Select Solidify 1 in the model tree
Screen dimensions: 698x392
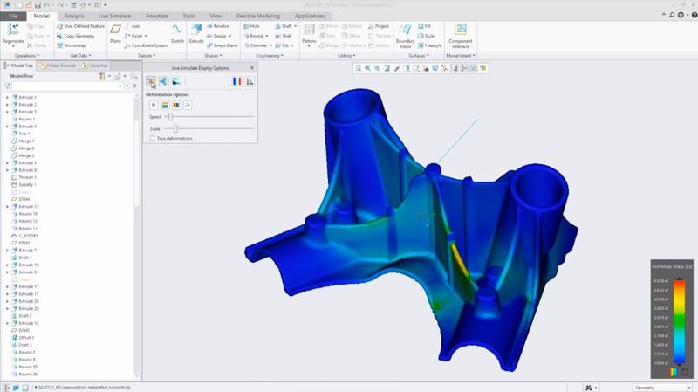[x=24, y=185]
